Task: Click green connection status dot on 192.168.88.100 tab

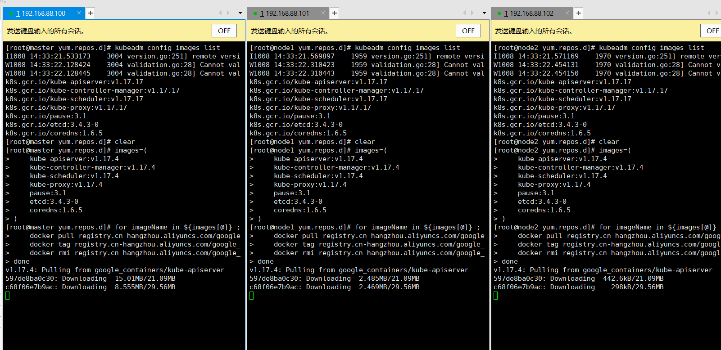Action: point(11,13)
